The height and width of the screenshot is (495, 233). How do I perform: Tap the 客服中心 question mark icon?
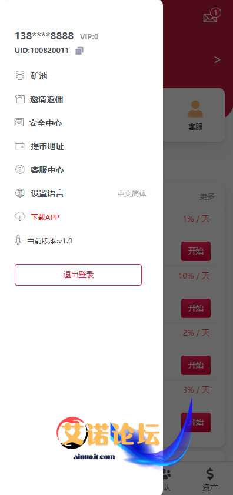[19, 170]
